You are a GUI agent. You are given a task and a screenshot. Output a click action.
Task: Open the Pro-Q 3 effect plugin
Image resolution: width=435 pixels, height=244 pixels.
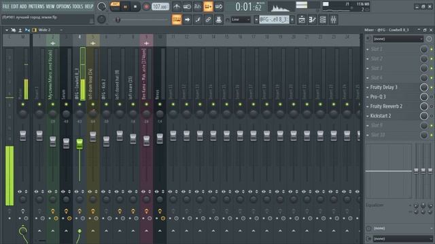pyautogui.click(x=378, y=97)
